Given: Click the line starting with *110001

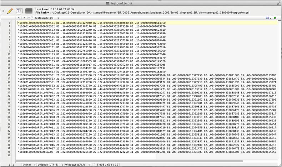Looking at the screenshot, I should [x=91, y=23].
